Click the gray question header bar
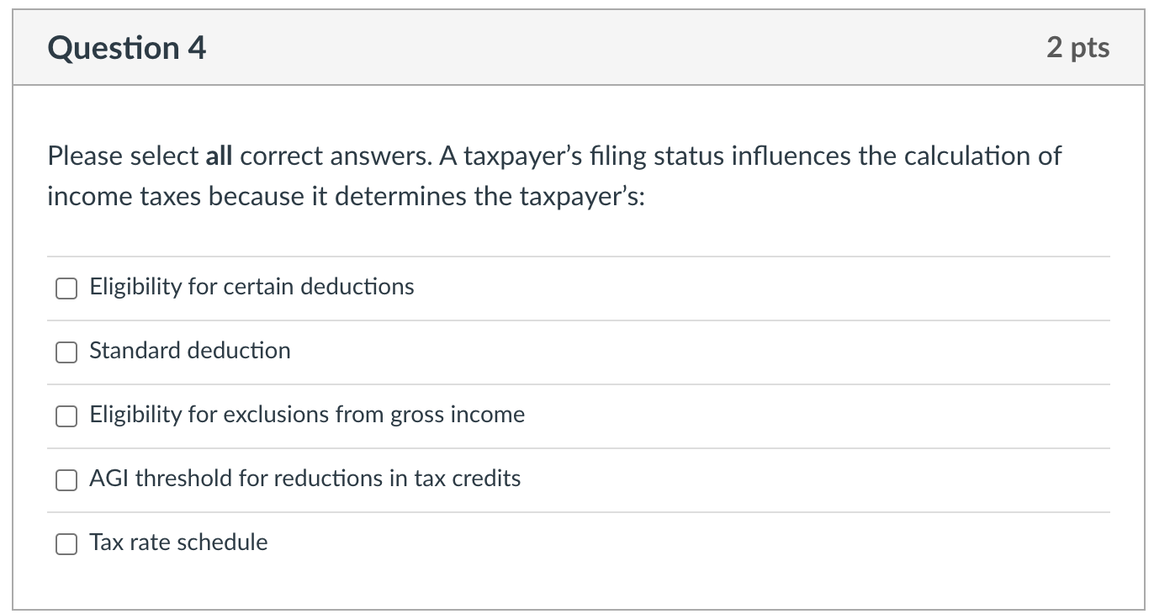The image size is (1154, 614). tap(577, 47)
